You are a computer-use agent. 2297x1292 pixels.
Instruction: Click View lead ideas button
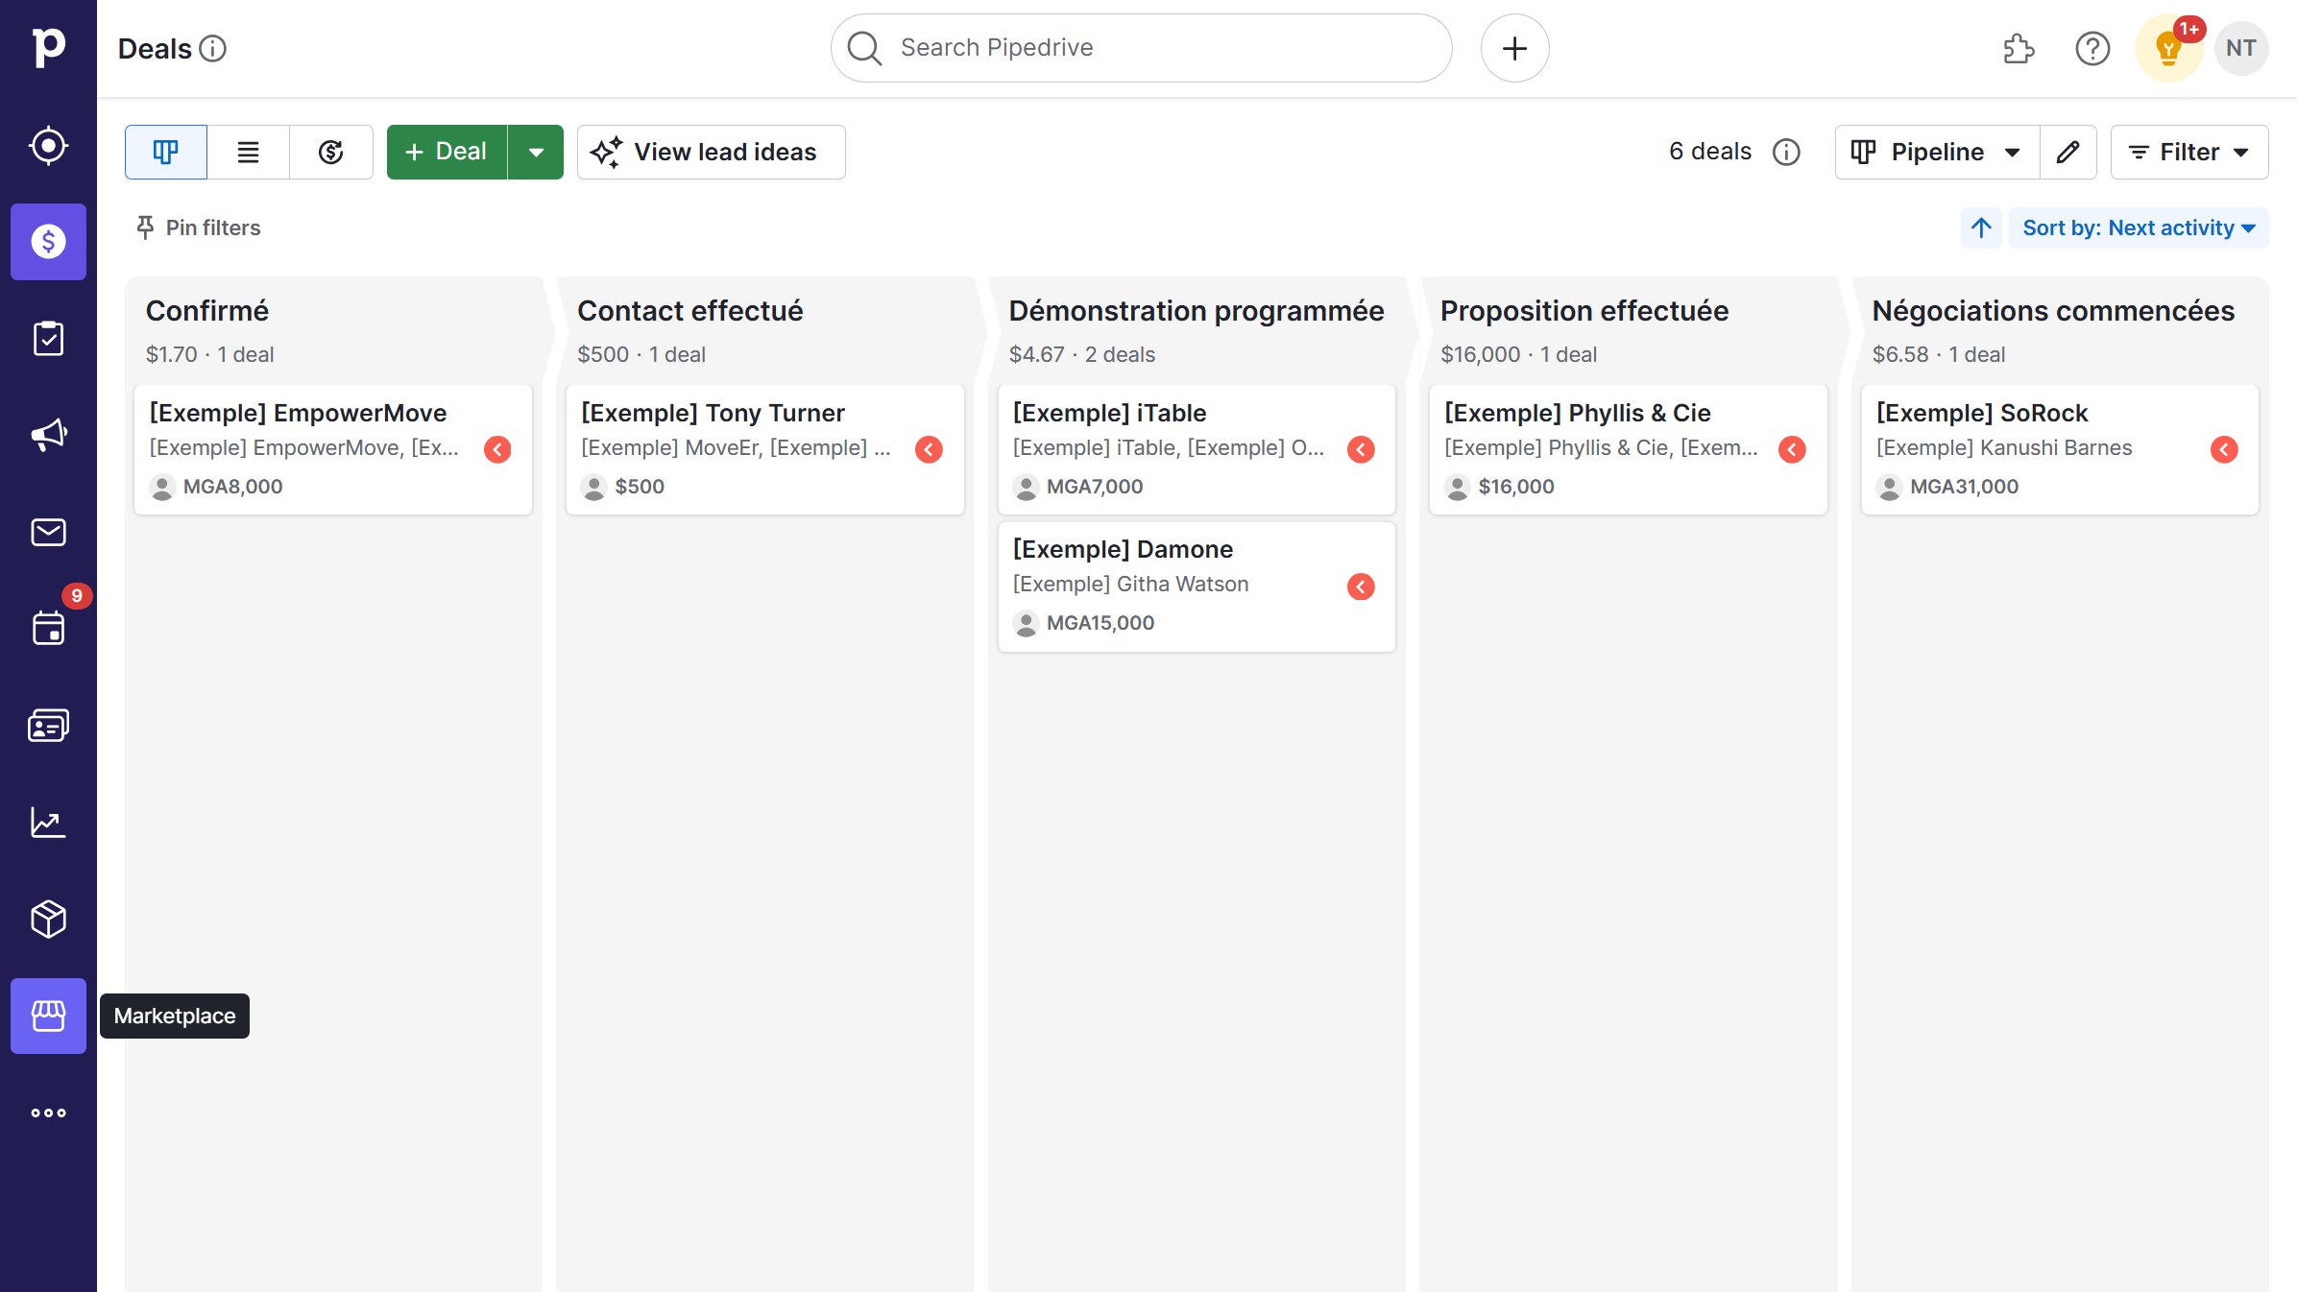(x=711, y=152)
